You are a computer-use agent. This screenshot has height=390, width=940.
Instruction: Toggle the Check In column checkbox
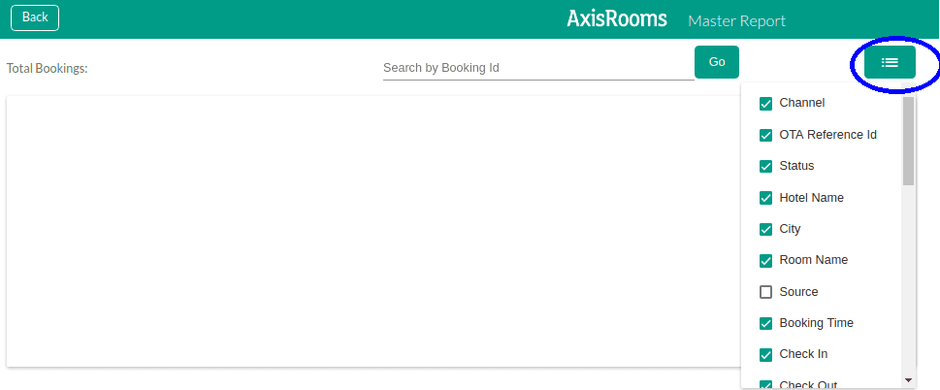point(765,355)
